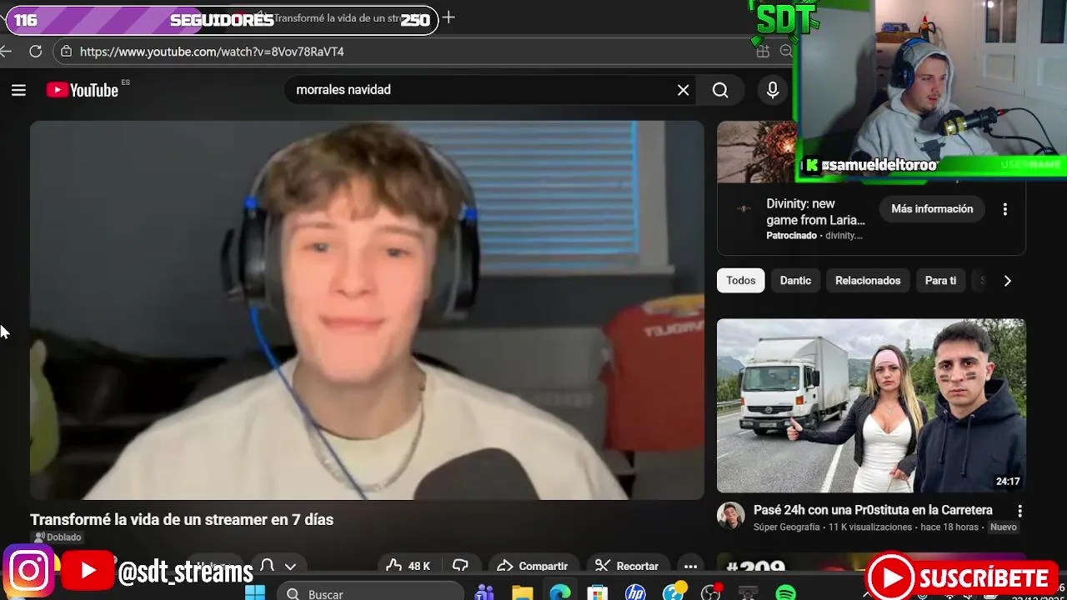The height and width of the screenshot is (600, 1067).
Task: Open a new browser tab with plus
Action: point(448,17)
